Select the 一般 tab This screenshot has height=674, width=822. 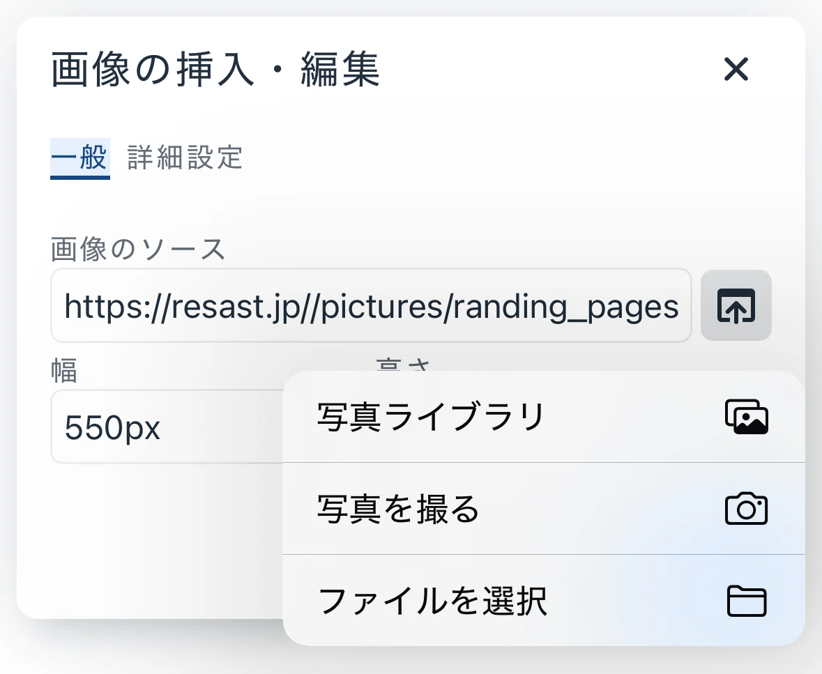pos(79,158)
